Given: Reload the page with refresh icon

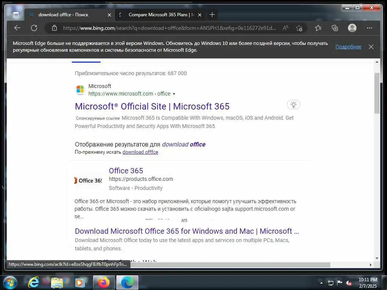Looking at the screenshot, I should [34, 28].
